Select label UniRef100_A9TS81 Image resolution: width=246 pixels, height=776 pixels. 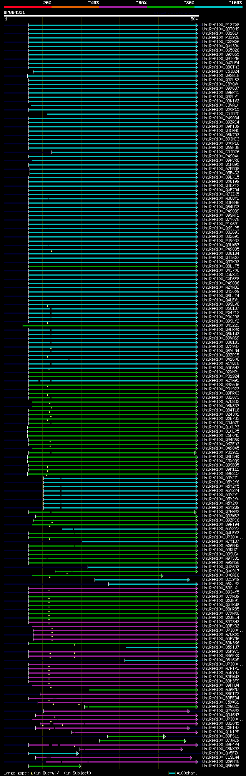point(221,559)
